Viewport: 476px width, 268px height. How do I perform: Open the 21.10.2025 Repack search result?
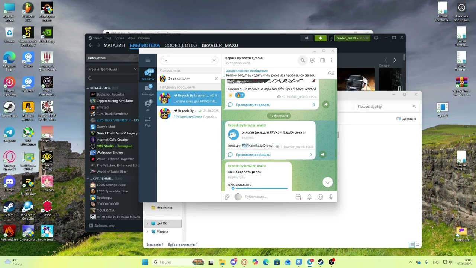189,114
